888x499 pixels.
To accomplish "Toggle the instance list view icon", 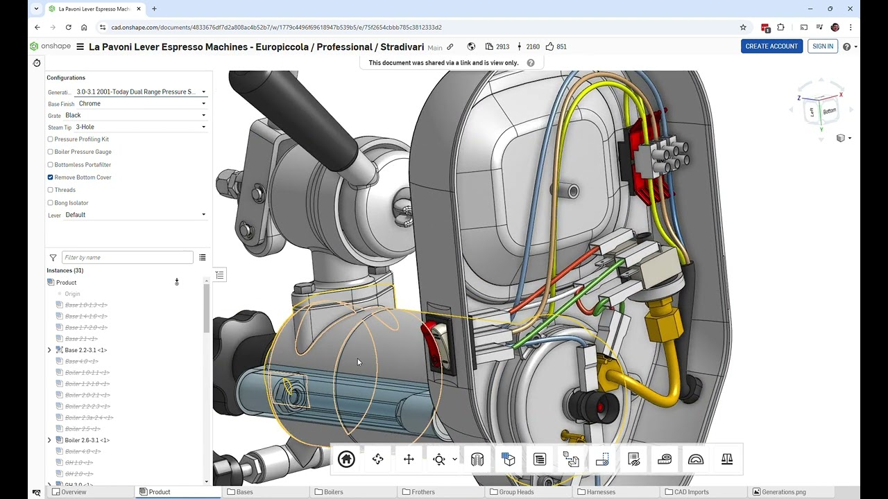I will (x=202, y=257).
